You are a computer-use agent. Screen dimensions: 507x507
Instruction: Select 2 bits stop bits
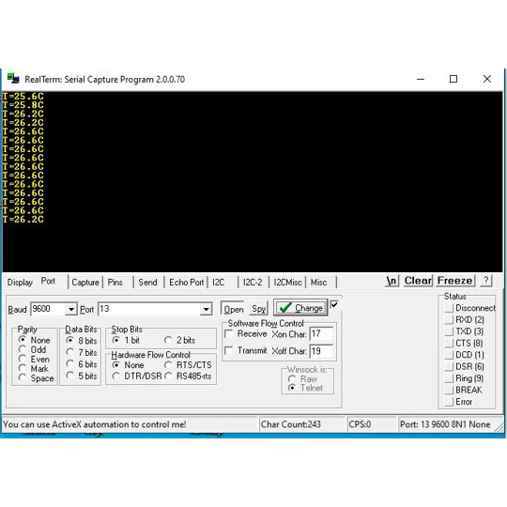coord(179,340)
